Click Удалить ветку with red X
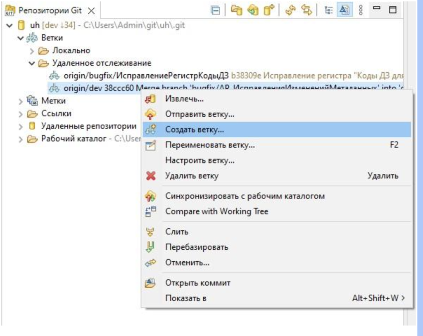 192,176
